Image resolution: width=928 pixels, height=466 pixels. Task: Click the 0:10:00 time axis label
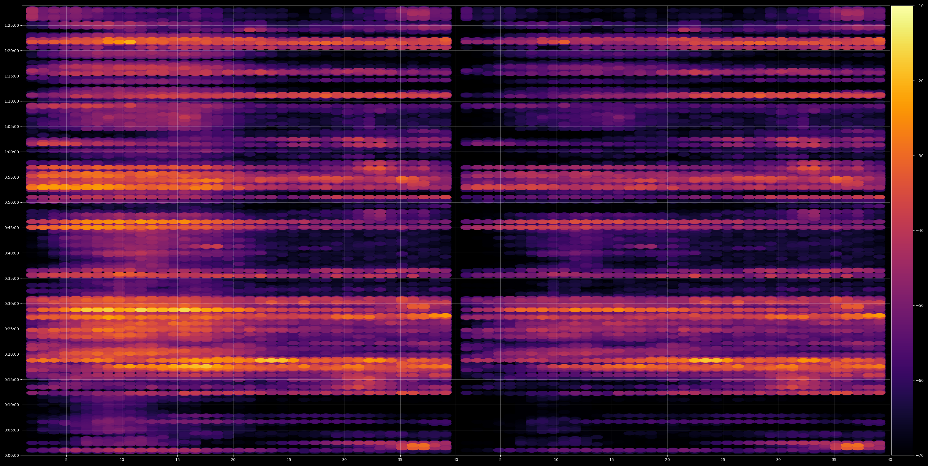(11, 405)
